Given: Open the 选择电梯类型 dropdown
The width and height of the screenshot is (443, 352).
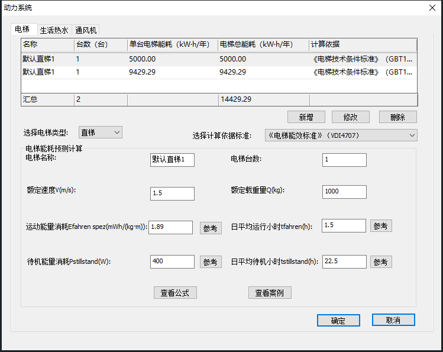Looking at the screenshot, I should (101, 132).
